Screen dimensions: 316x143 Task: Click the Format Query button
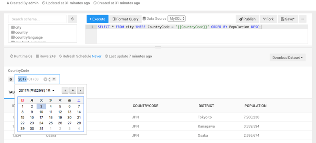point(125,19)
